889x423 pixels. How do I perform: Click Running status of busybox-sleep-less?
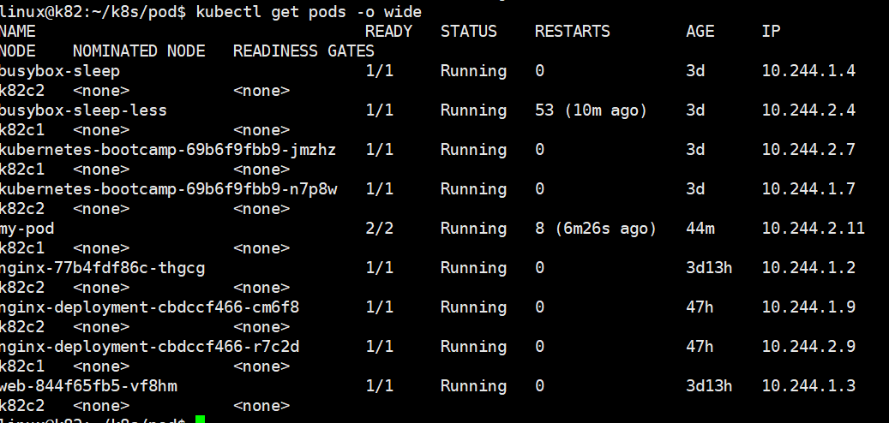473,110
